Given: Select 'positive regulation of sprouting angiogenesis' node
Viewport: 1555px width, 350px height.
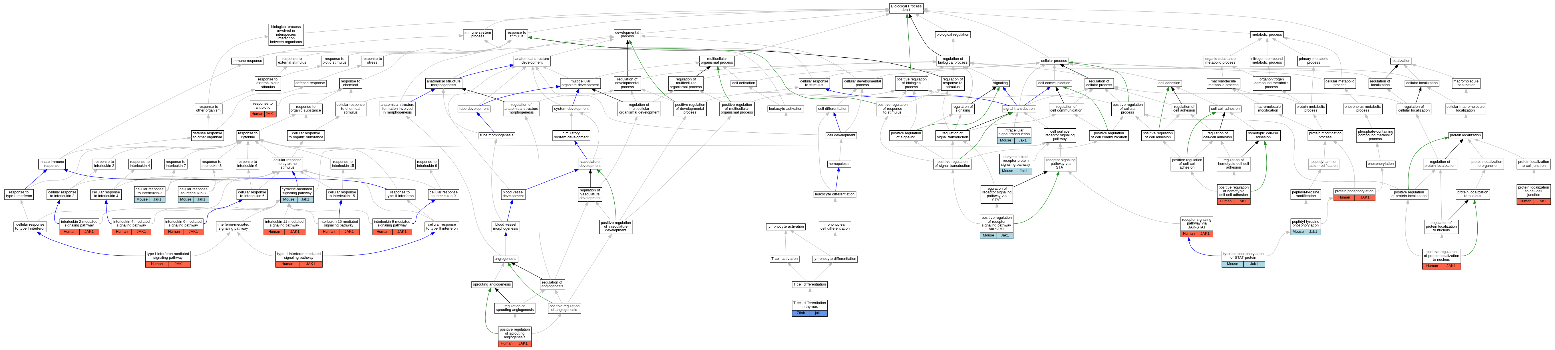Looking at the screenshot, I should (x=515, y=337).
